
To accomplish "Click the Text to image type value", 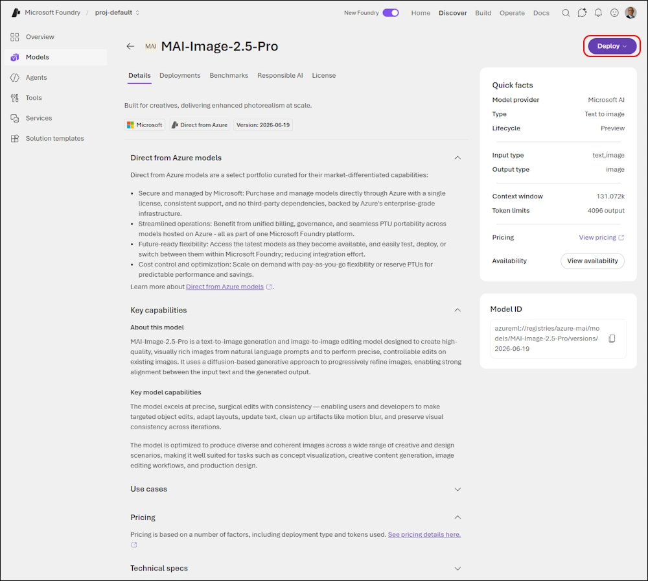I will (605, 114).
